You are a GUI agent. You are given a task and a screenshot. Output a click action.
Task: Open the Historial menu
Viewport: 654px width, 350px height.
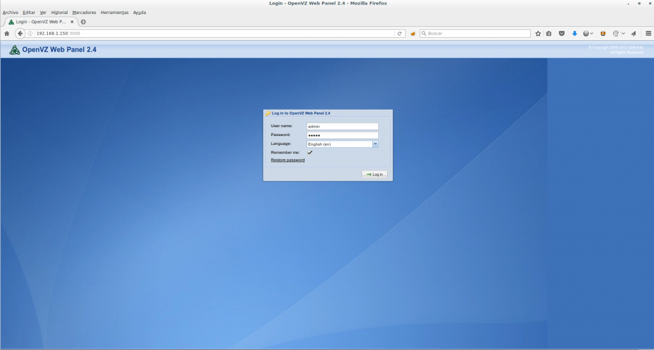tap(59, 13)
